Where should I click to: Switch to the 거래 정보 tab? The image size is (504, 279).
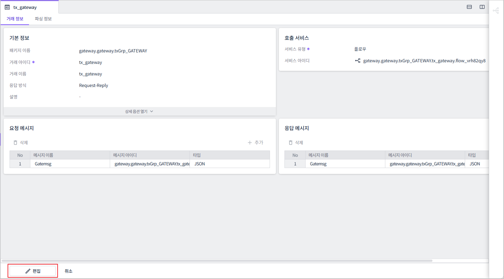coord(15,19)
